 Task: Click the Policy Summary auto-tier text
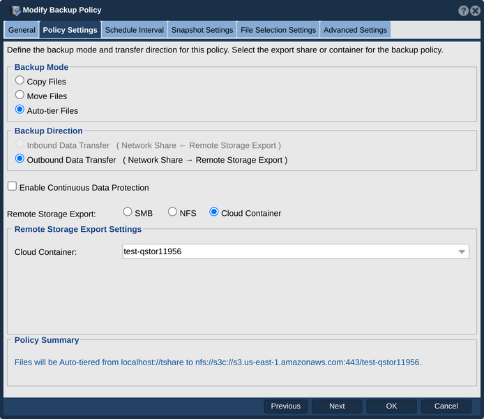(218, 362)
